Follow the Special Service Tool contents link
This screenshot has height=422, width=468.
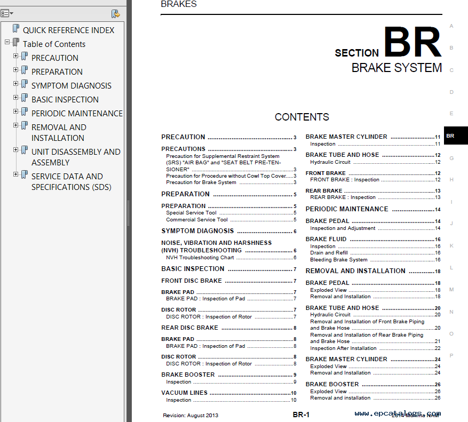click(231, 213)
